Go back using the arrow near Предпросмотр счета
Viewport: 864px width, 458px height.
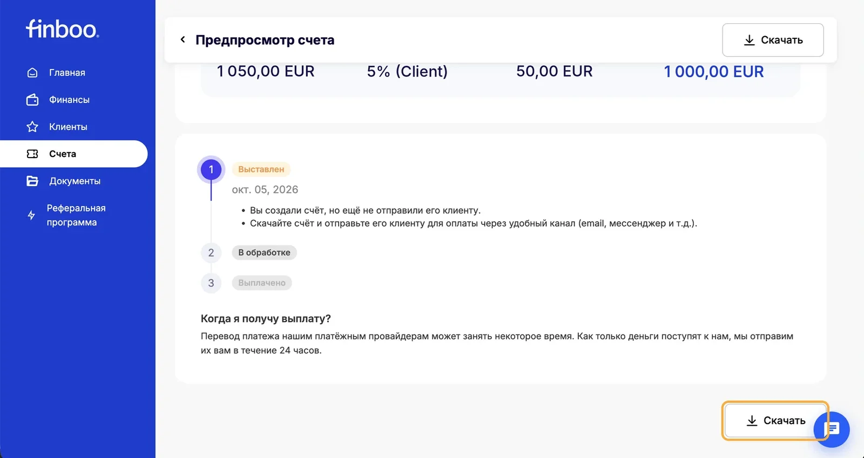point(183,39)
